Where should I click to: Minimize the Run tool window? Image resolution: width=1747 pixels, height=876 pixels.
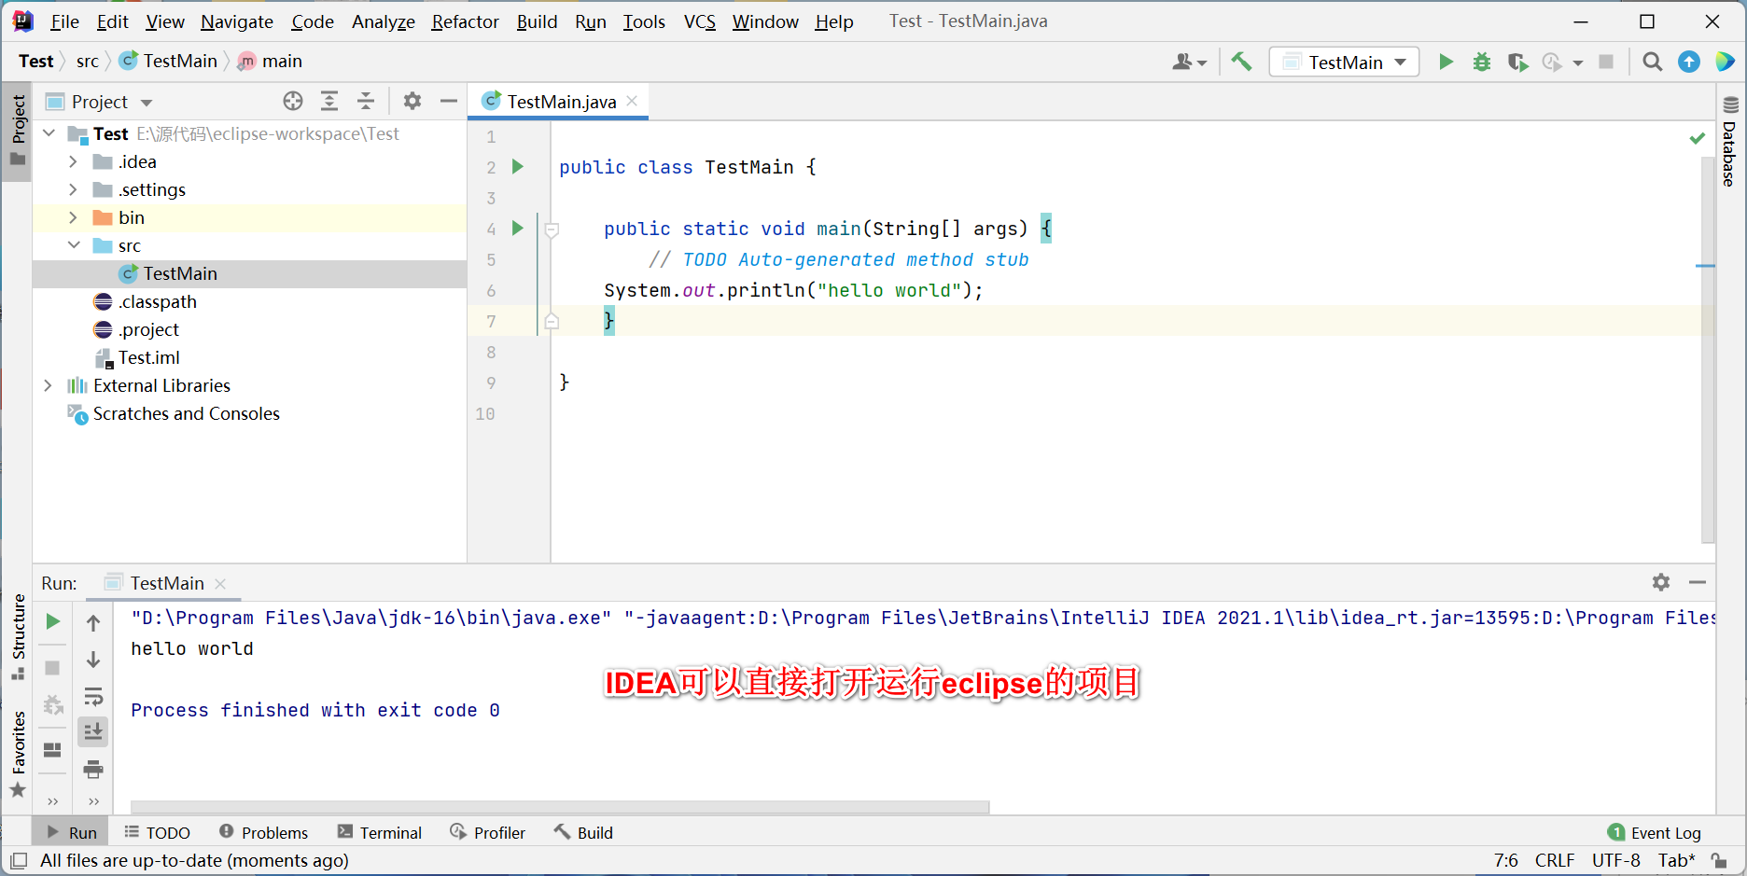(x=1698, y=582)
